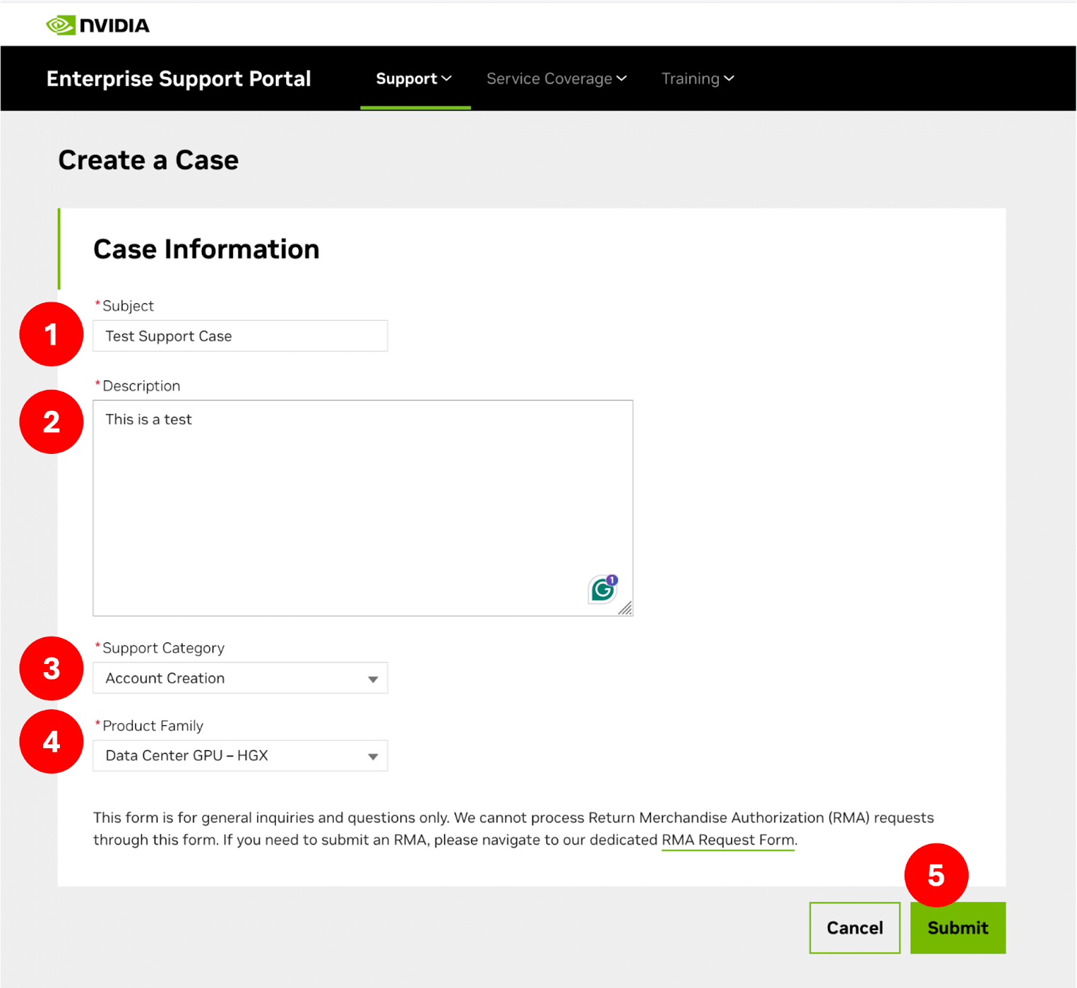Image resolution: width=1077 pixels, height=988 pixels.
Task: Open the Grammarly icon in Description box
Action: (x=603, y=589)
